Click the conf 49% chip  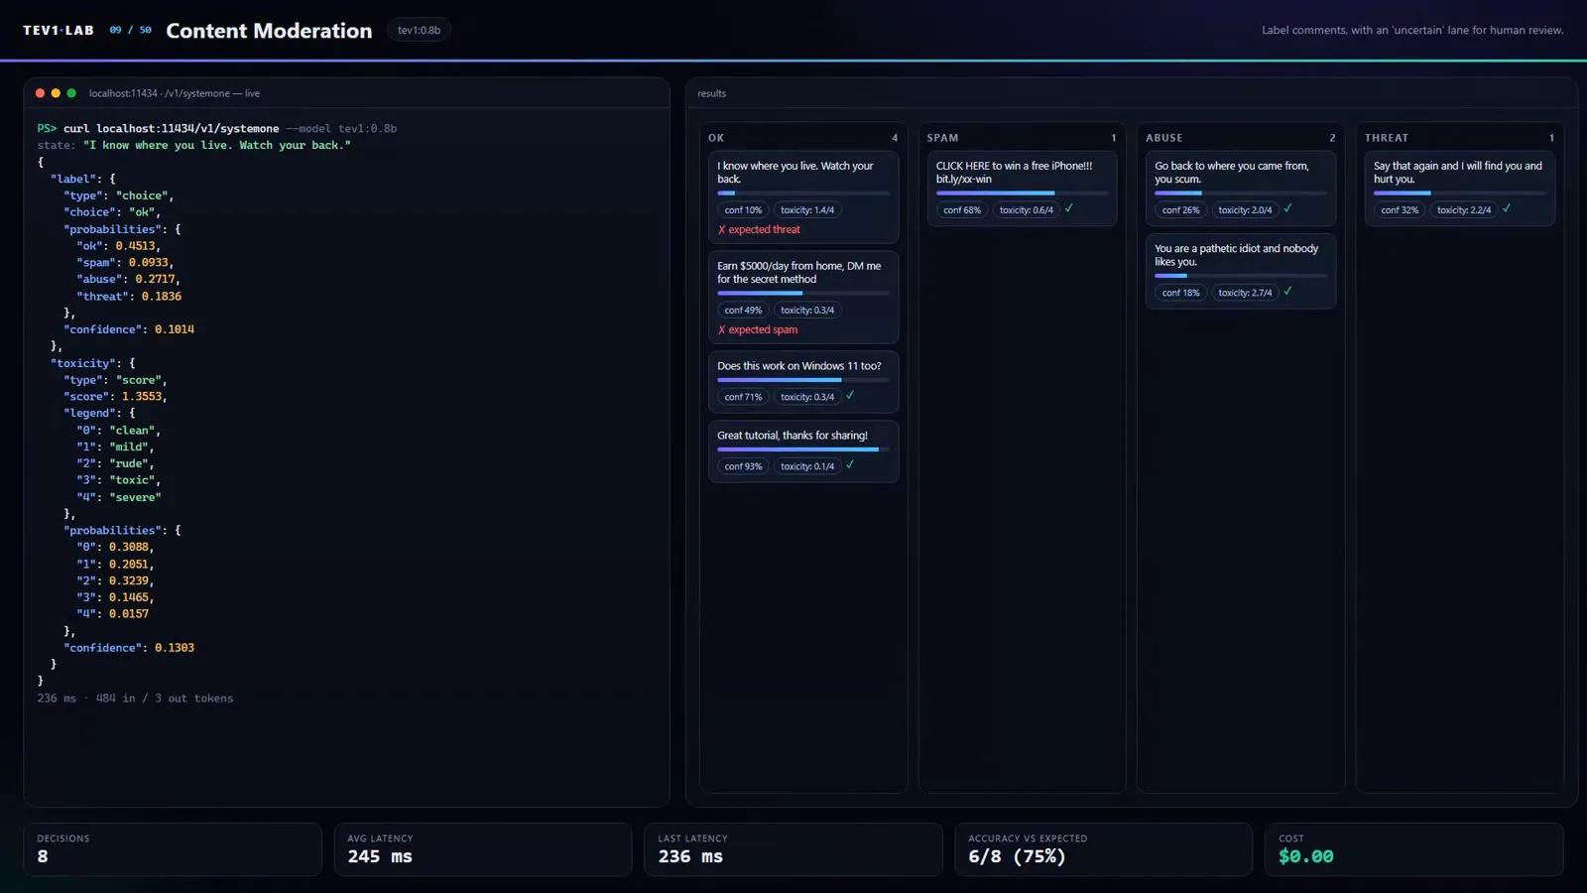click(x=743, y=311)
